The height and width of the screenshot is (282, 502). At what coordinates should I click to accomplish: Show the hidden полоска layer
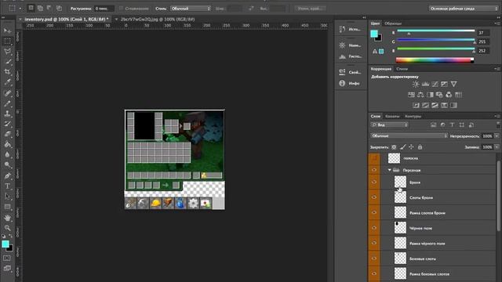click(374, 158)
